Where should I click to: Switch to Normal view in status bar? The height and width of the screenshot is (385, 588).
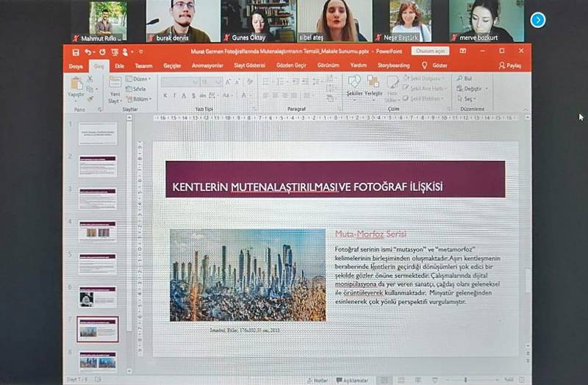click(384, 381)
